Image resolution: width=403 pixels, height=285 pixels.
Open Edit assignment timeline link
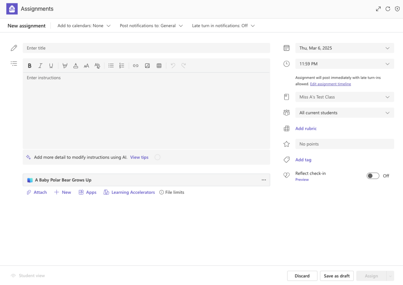tap(330, 84)
